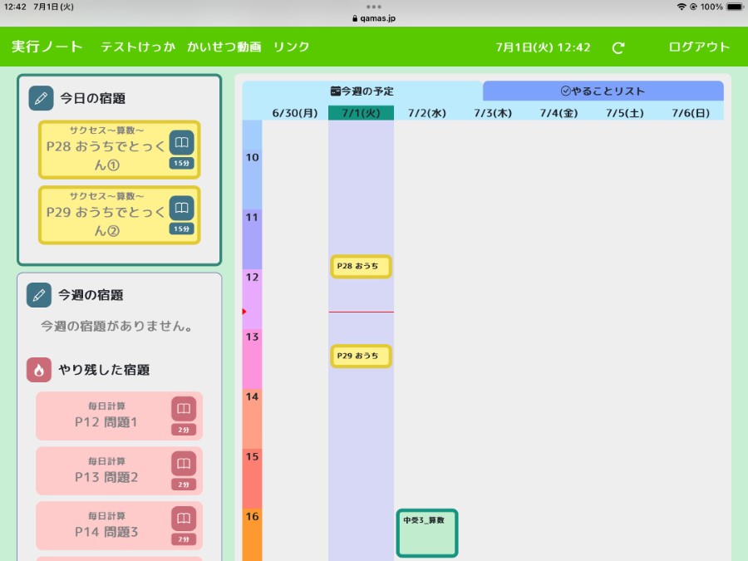748x561 pixels.
Task: Click pencil icon beside 今週の宿題
Action: click(39, 294)
